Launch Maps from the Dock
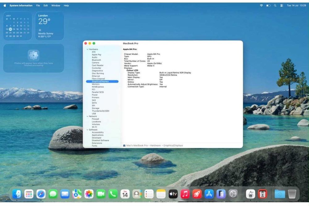Screen dimensions: 309x206 [77, 194]
